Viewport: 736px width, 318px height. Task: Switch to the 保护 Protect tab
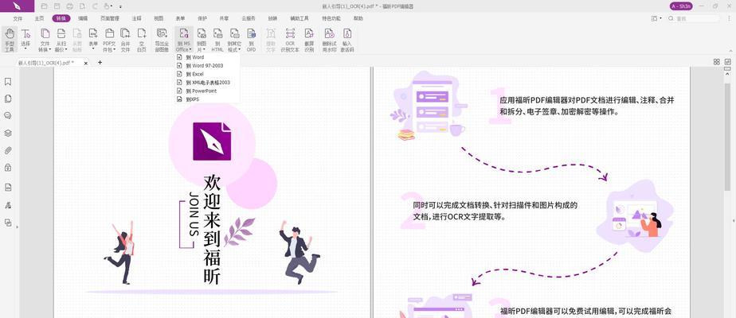coord(202,18)
